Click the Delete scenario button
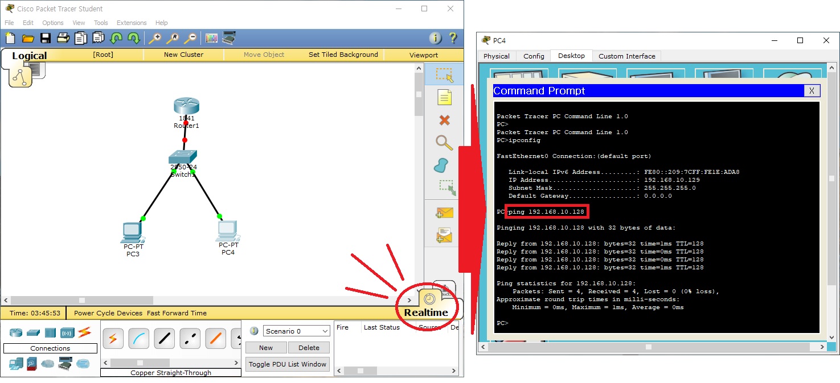This screenshot has width=840, height=383. [x=309, y=348]
